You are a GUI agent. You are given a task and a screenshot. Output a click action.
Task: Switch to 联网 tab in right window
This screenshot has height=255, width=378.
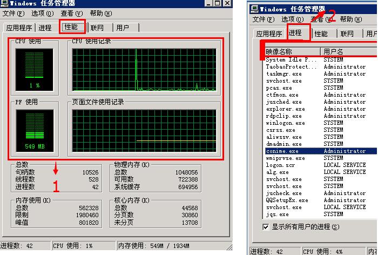point(350,33)
